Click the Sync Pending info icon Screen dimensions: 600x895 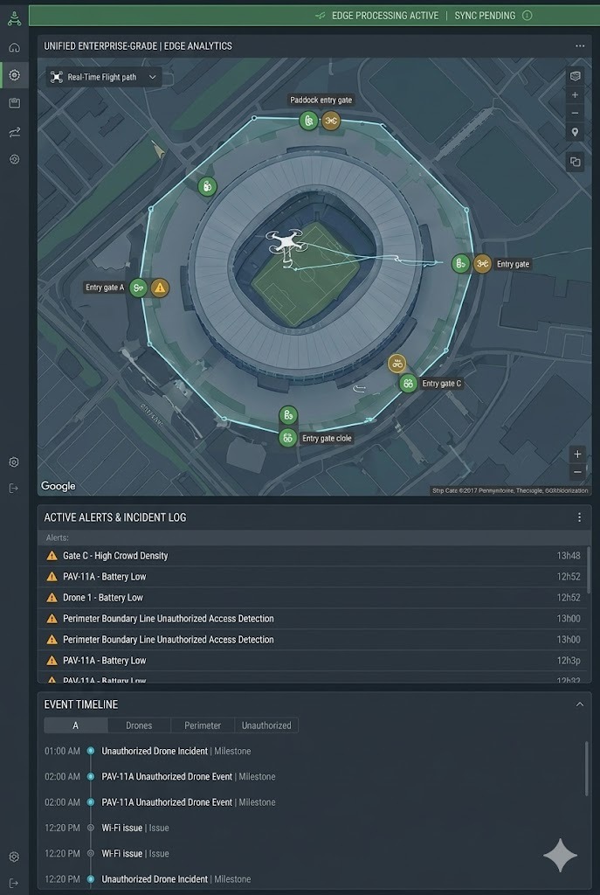(x=527, y=16)
